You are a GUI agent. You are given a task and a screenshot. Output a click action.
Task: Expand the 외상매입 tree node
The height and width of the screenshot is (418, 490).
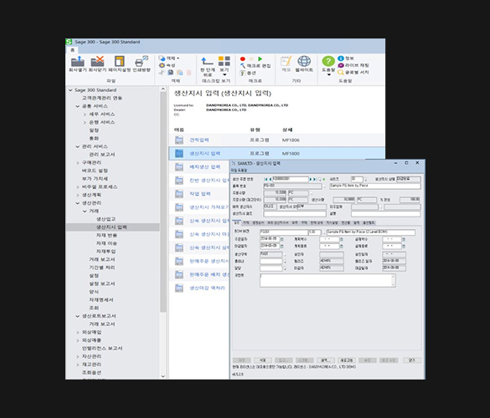(78, 332)
